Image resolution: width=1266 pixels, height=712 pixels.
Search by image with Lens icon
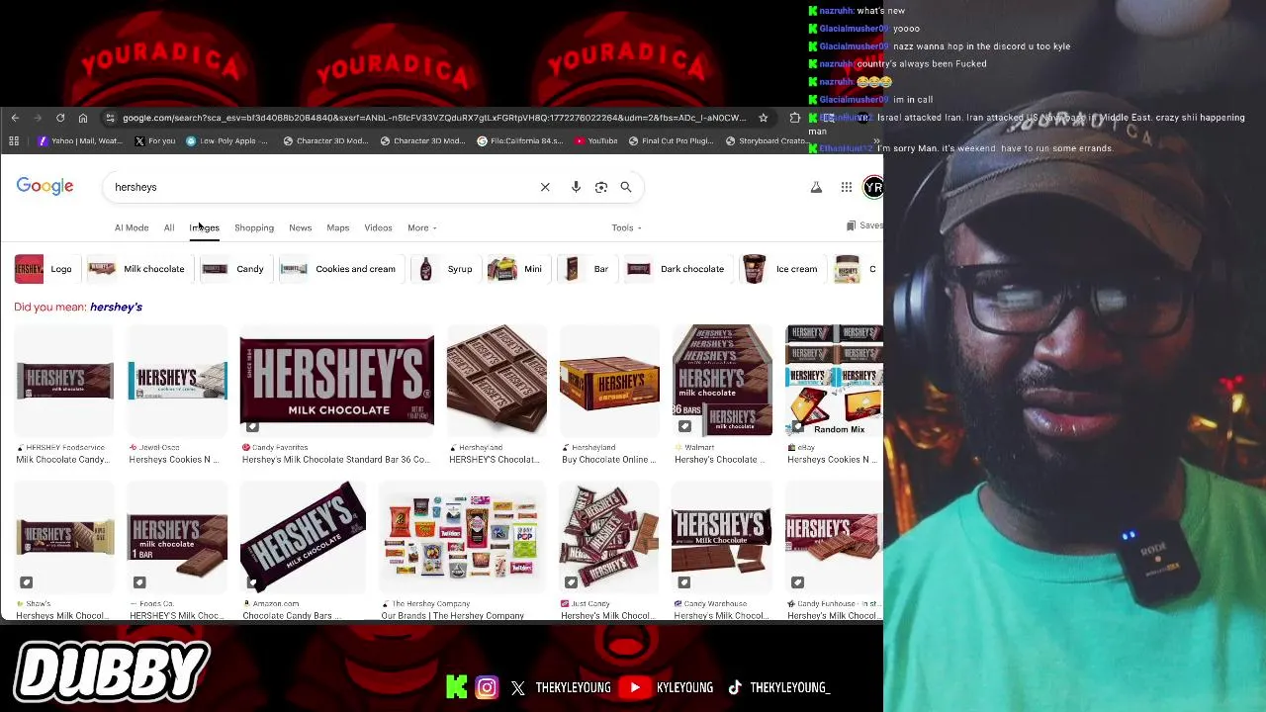point(601,187)
